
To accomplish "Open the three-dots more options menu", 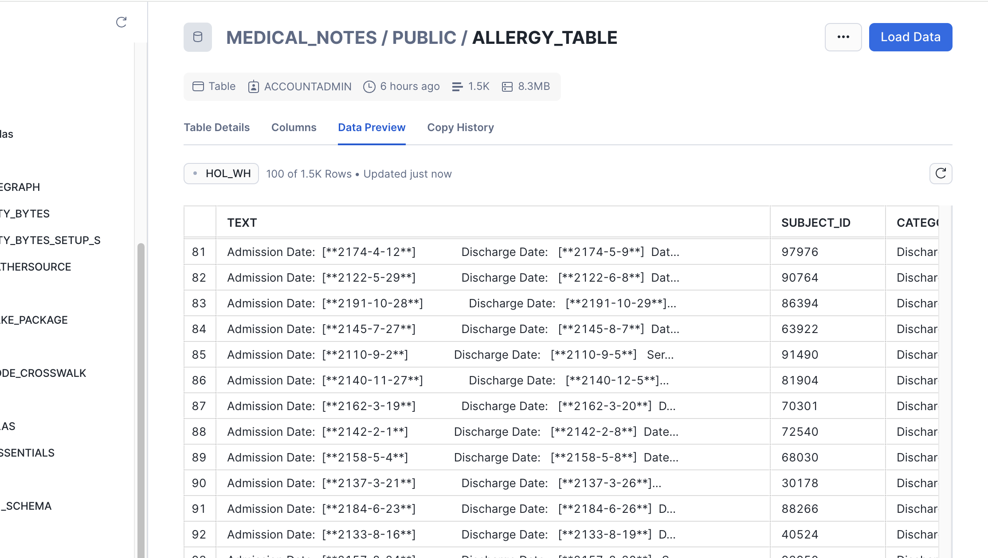I will (x=843, y=37).
